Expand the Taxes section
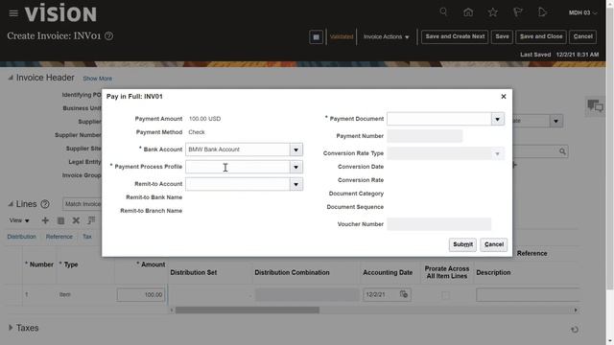The height and width of the screenshot is (345, 614). pyautogui.click(x=11, y=328)
